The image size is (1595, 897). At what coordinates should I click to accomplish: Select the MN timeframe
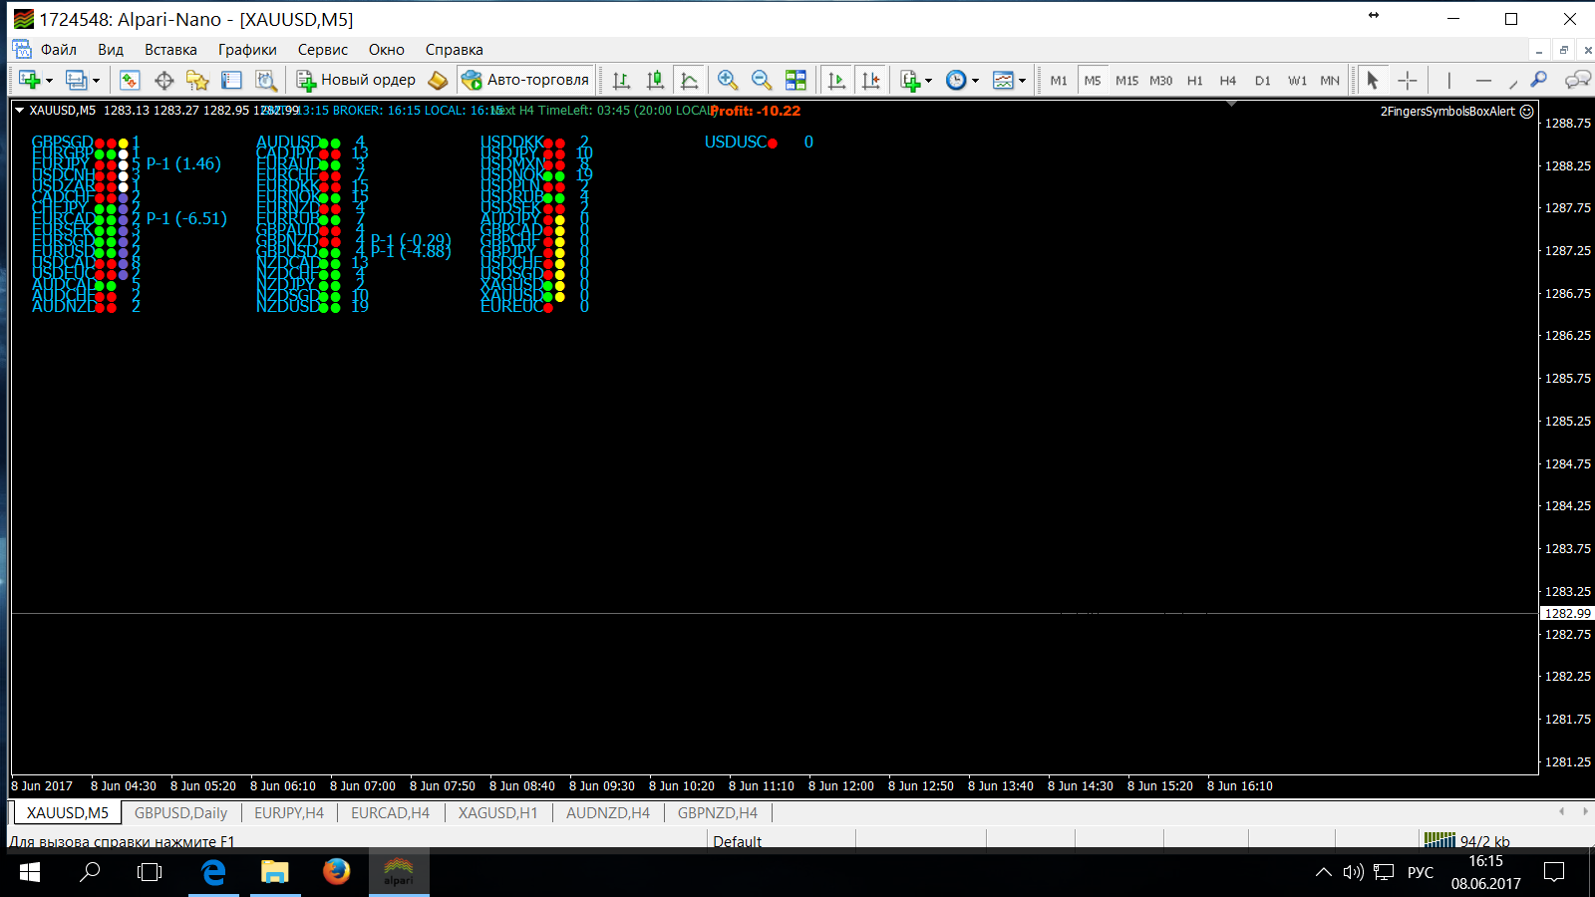point(1330,81)
